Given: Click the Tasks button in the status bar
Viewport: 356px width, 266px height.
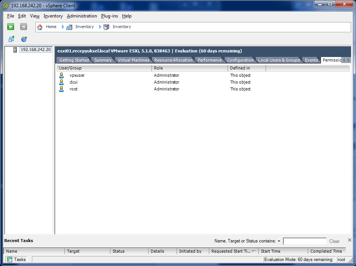Looking at the screenshot, I should (x=16, y=260).
